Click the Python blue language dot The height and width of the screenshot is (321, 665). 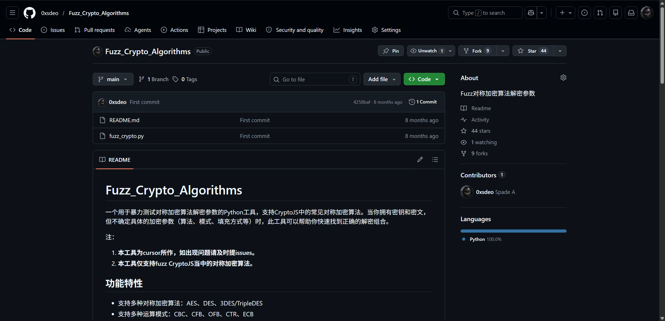[464, 239]
